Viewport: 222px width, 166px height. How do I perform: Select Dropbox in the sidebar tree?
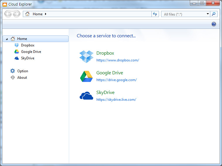tap(28, 45)
